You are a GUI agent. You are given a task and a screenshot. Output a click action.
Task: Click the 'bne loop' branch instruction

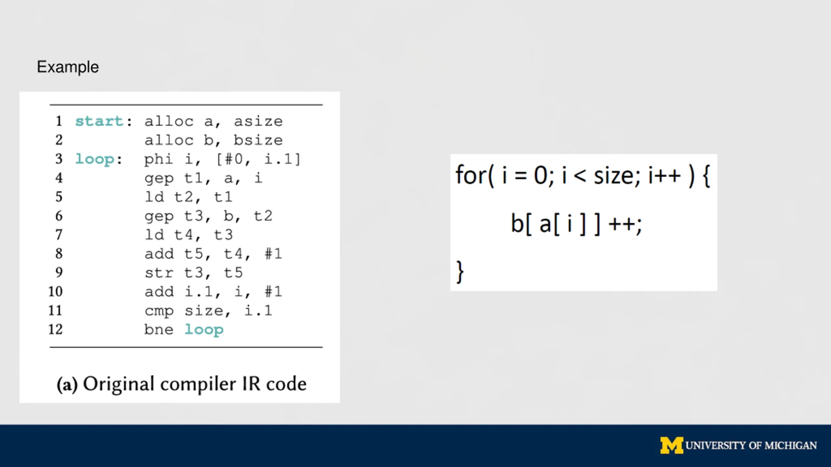click(x=184, y=329)
